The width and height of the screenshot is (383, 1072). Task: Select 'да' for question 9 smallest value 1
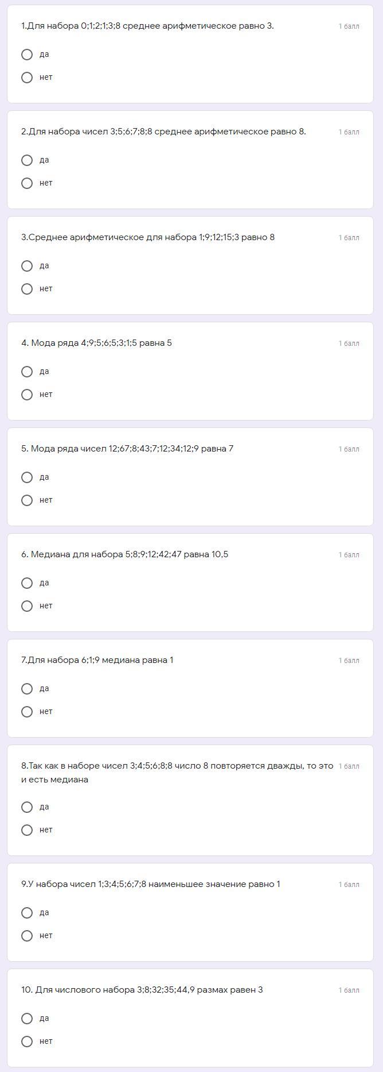(27, 913)
